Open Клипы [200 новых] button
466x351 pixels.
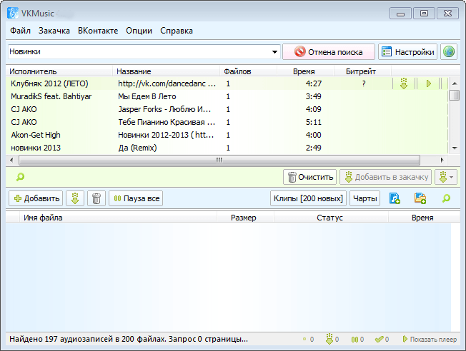click(308, 198)
